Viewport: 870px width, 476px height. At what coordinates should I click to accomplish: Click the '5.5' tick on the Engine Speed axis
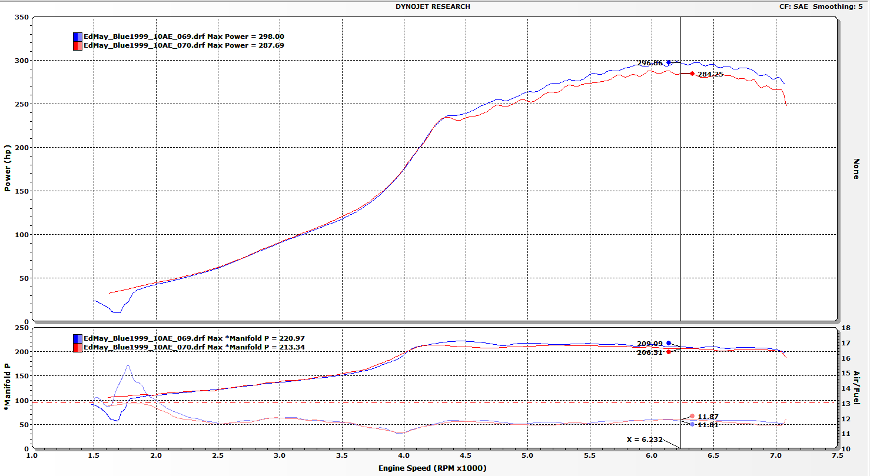tap(589, 455)
